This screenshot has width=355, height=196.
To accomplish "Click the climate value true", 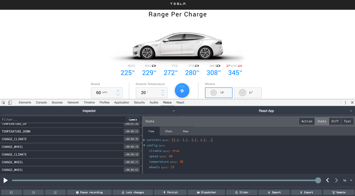I will tap(176, 151).
